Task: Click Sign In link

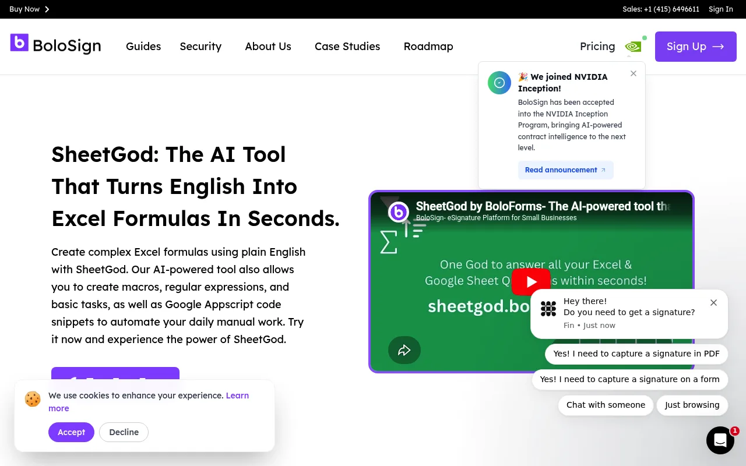Action: pyautogui.click(x=721, y=9)
